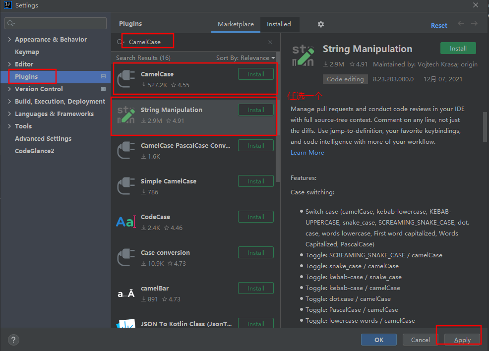The height and width of the screenshot is (351, 489).
Task: Open the Sort By Relevance dropdown
Action: (x=246, y=58)
